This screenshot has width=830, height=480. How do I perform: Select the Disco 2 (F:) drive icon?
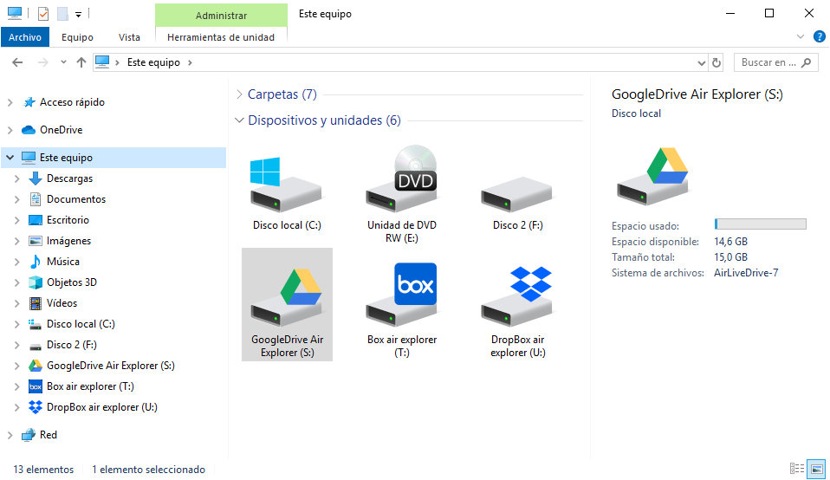tap(516, 195)
